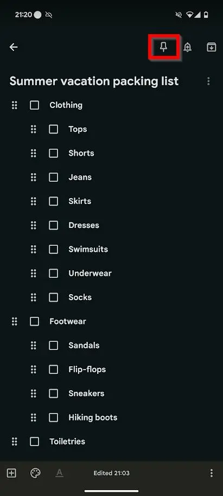Tap the drag handle beside Toiletries
Screen dimensions: 223x496
click(14, 441)
